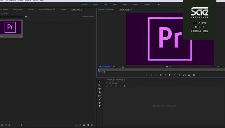Click the Go to In point button
225x128 pixels.
(x=161, y=75)
